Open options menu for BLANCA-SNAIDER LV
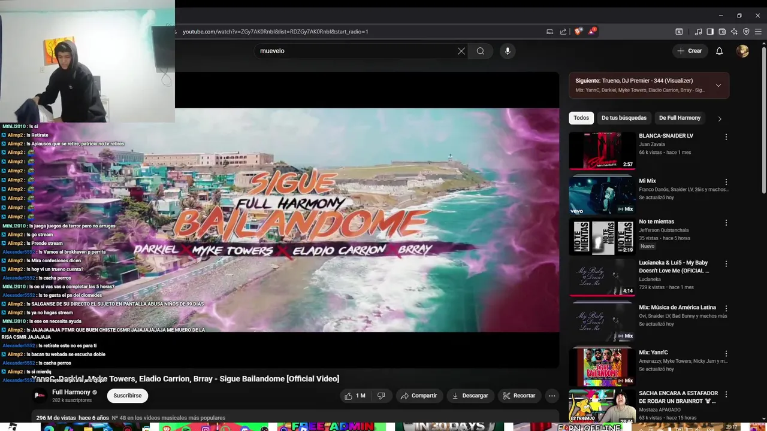The image size is (767, 431). coord(726,137)
